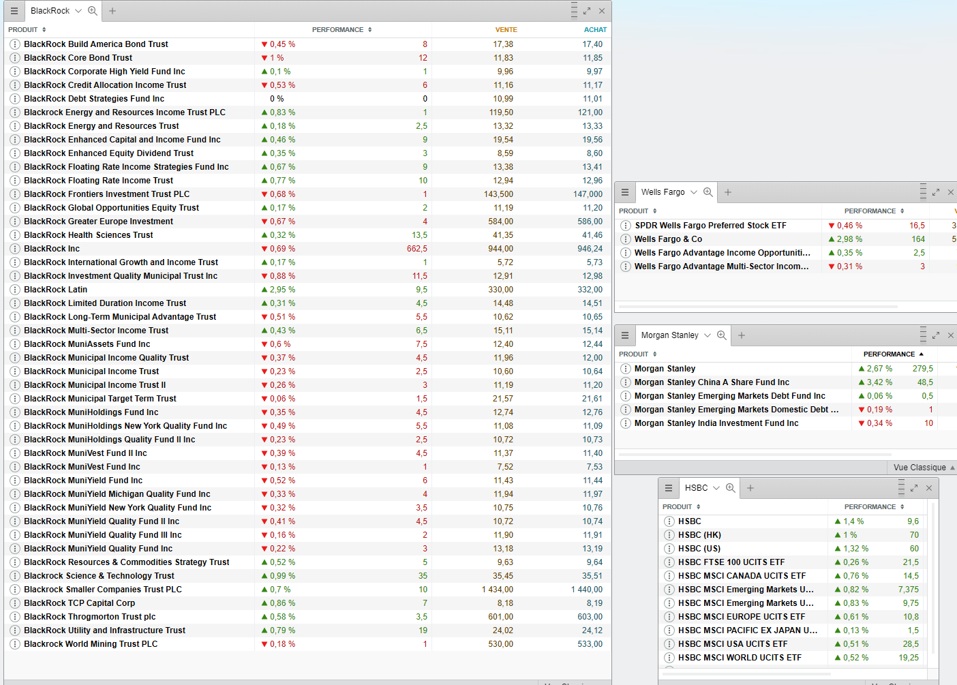Click the ACHAT column header

click(595, 30)
